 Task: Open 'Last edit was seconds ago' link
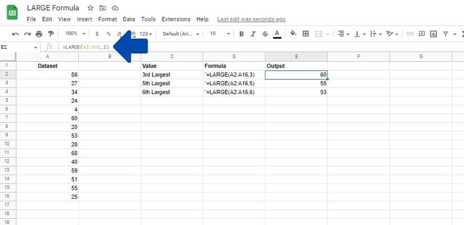click(251, 19)
